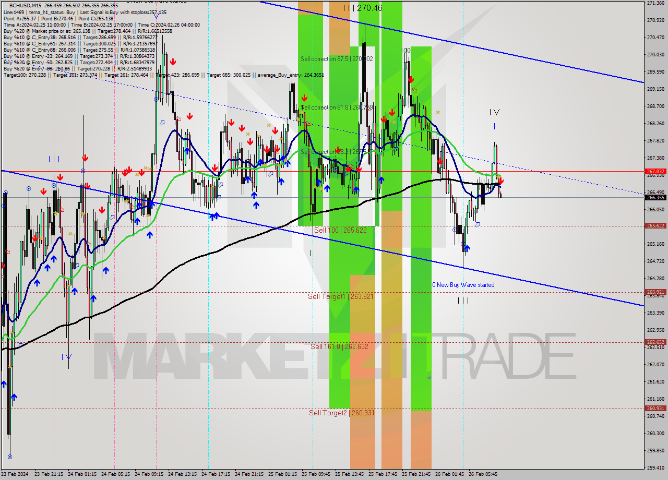Click the '23 Feb 21:15' time axis label
The width and height of the screenshot is (668, 480).
[49, 474]
